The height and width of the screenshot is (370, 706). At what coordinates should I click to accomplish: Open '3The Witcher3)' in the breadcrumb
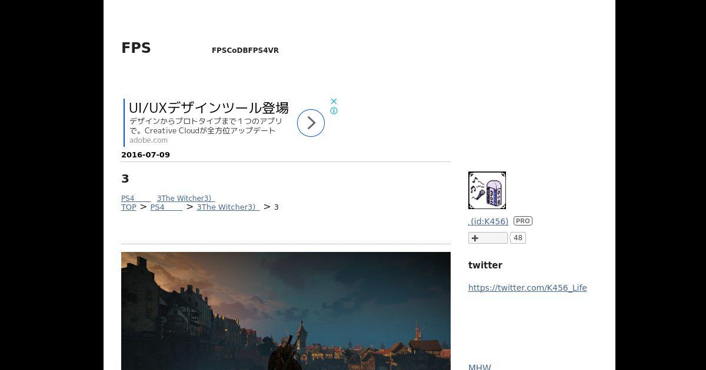pyautogui.click(x=228, y=207)
